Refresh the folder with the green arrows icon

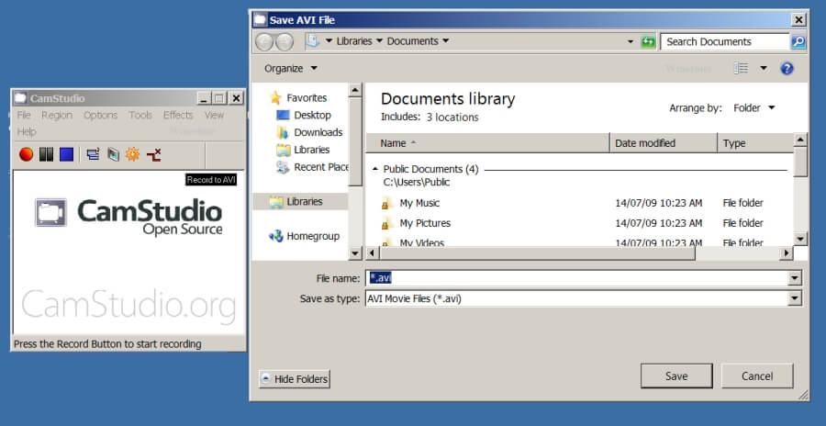coord(648,41)
